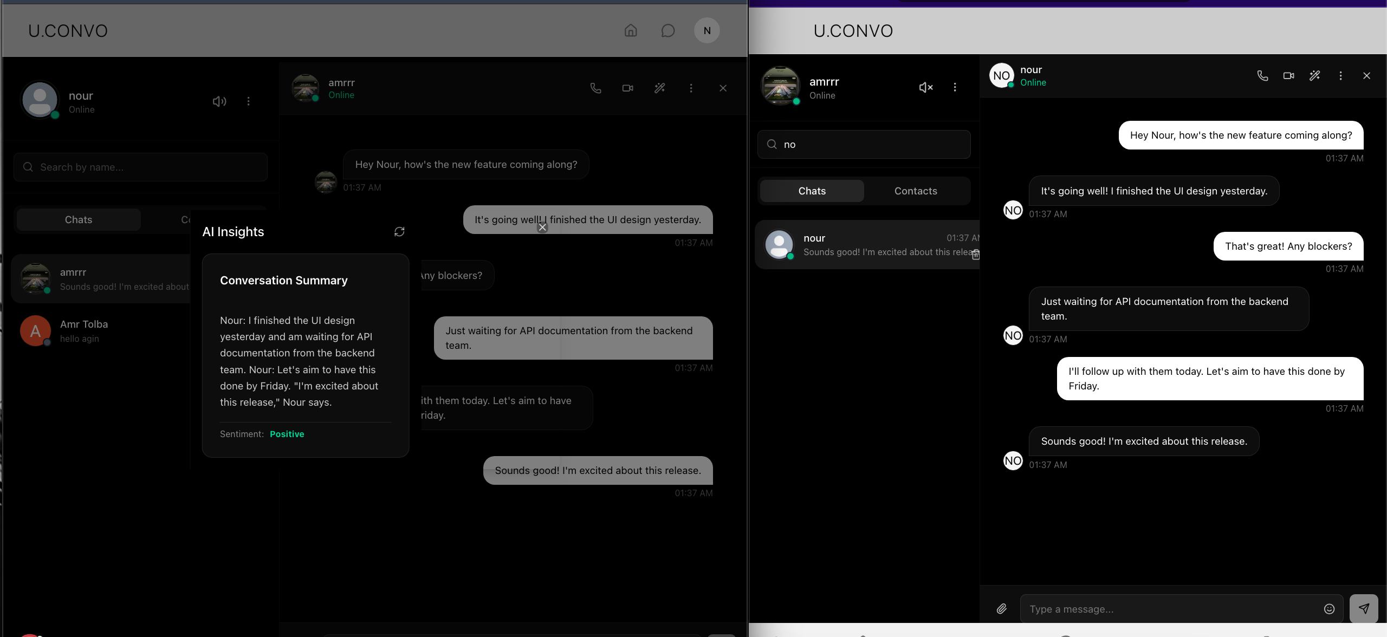Click the send message paper plane button
The width and height of the screenshot is (1387, 637).
coord(1363,609)
